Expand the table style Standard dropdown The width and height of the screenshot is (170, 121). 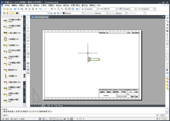[x=135, y=9]
